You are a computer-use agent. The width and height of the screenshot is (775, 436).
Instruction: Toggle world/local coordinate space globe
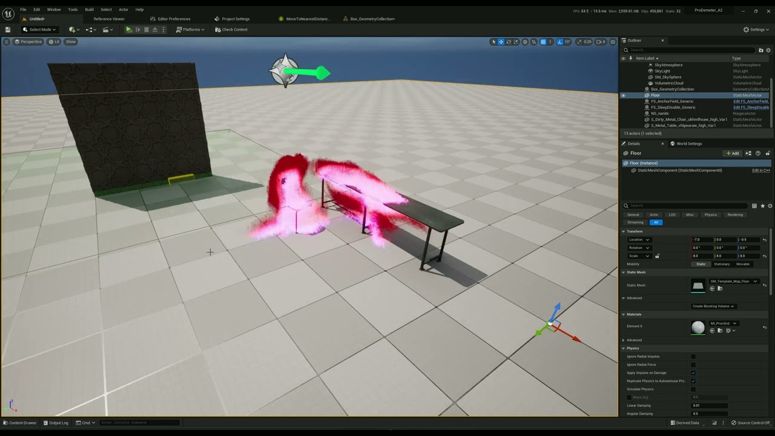[525, 42]
